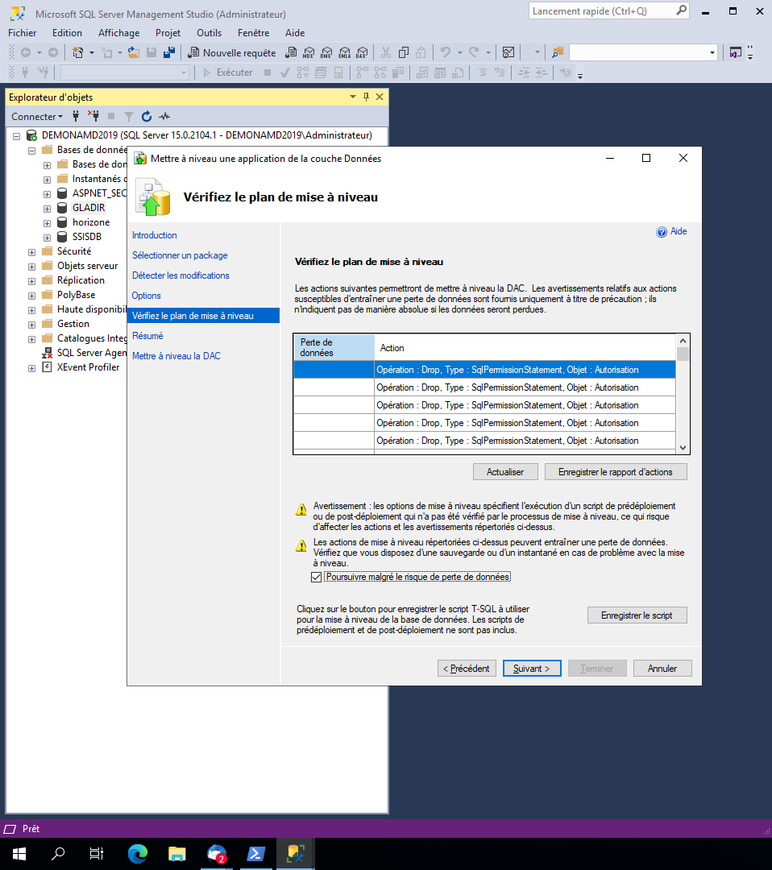Close the Explorateur d'objets panel
The width and height of the screenshot is (772, 870).
point(380,97)
